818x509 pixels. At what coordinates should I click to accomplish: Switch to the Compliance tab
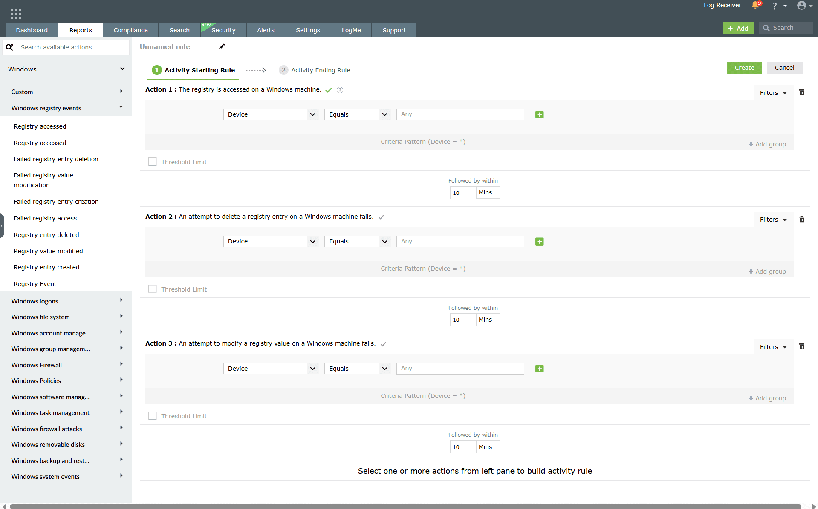(130, 30)
